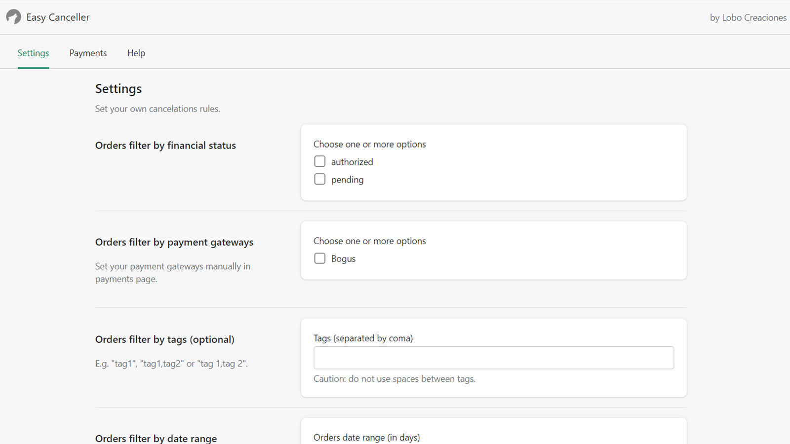Check the "authorized" financial status checkbox

point(319,161)
